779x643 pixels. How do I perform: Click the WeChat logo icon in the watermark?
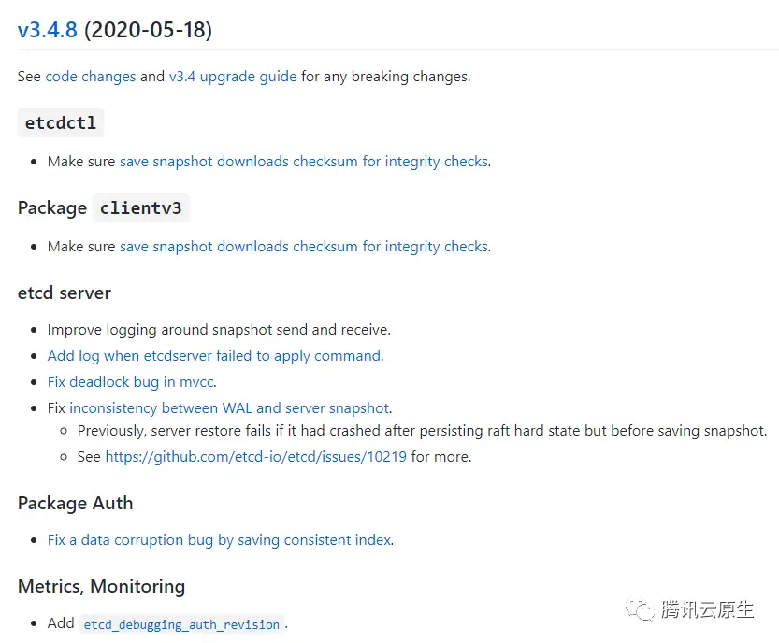(642, 609)
